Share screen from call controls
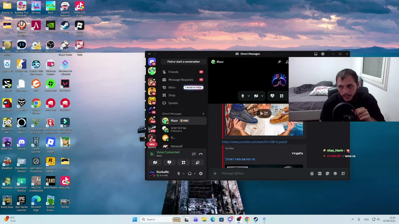The image size is (399, 224). [x=272, y=96]
